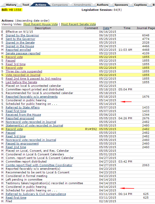Open Statement(s) of vote recorded in Journal
This screenshot has height=204, width=155.
34,125
